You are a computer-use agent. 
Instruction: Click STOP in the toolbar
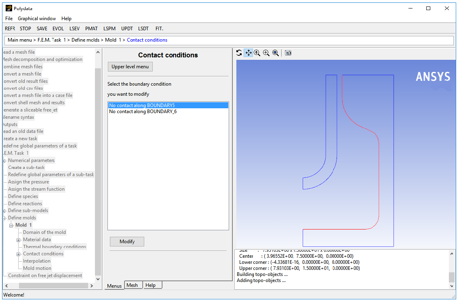[25, 28]
